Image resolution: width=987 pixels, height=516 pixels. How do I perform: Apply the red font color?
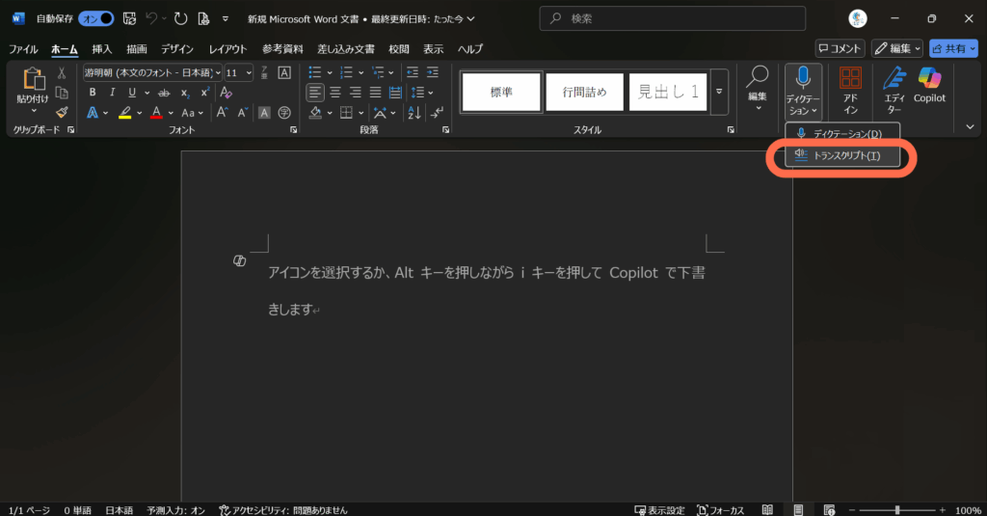(157, 113)
